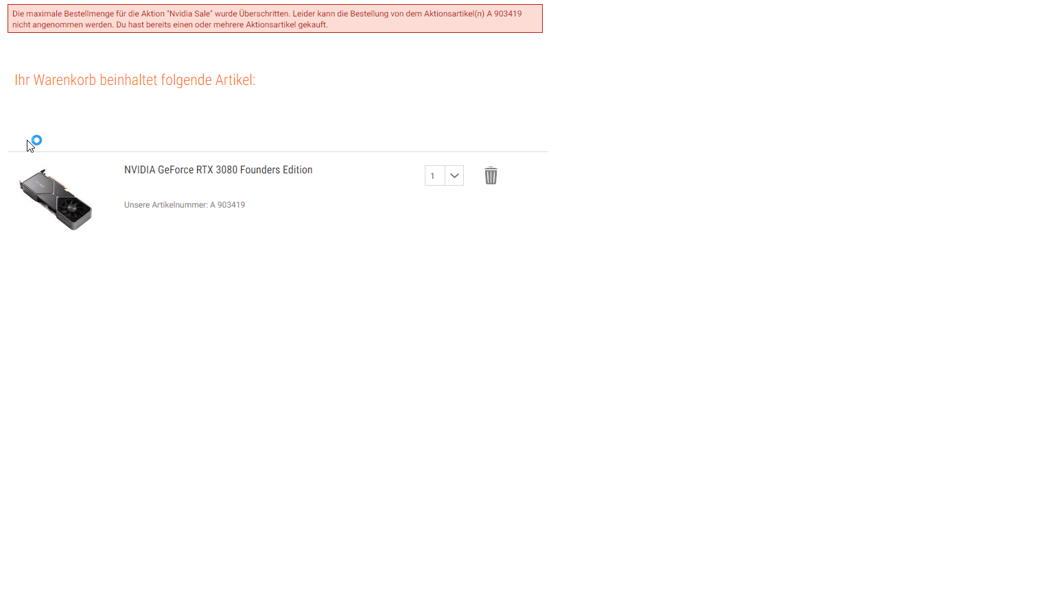This screenshot has width=1054, height=592.
Task: Click the horizontal divider line above the cart item
Action: coord(277,151)
